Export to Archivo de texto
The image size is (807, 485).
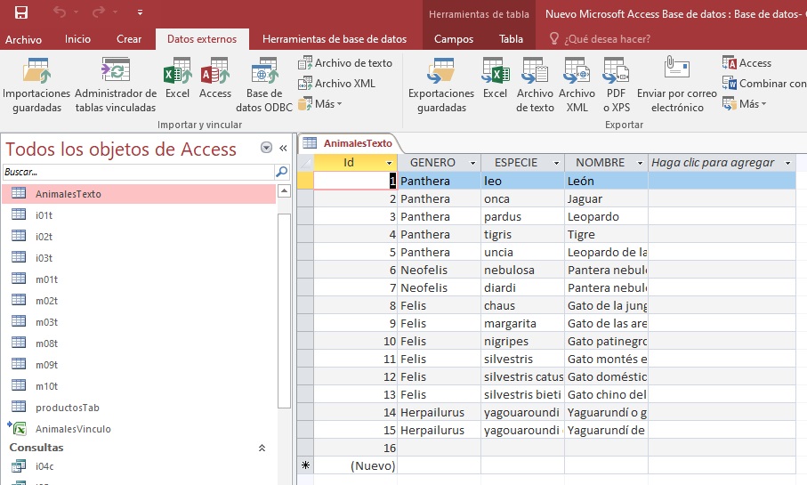(x=536, y=85)
